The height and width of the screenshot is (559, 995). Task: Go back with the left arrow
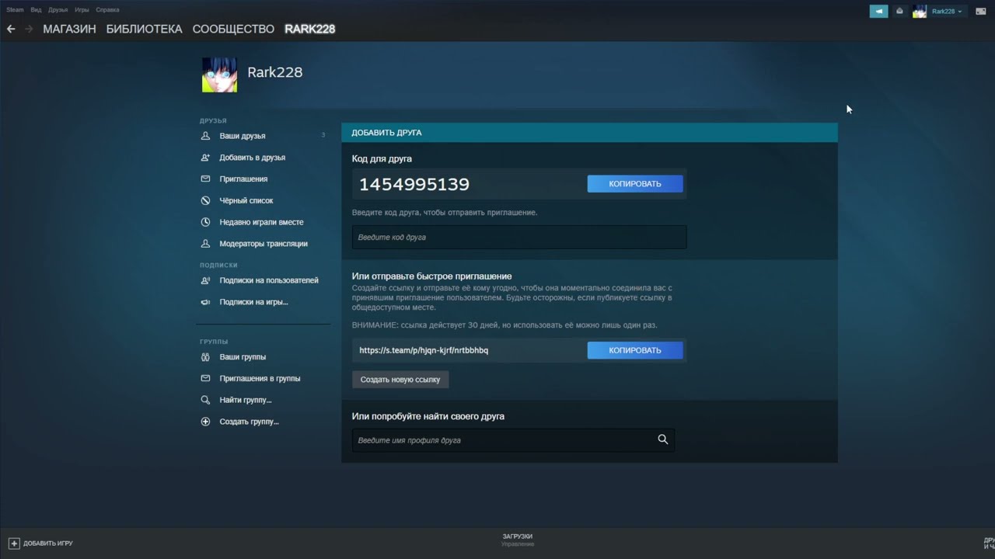pyautogui.click(x=11, y=29)
